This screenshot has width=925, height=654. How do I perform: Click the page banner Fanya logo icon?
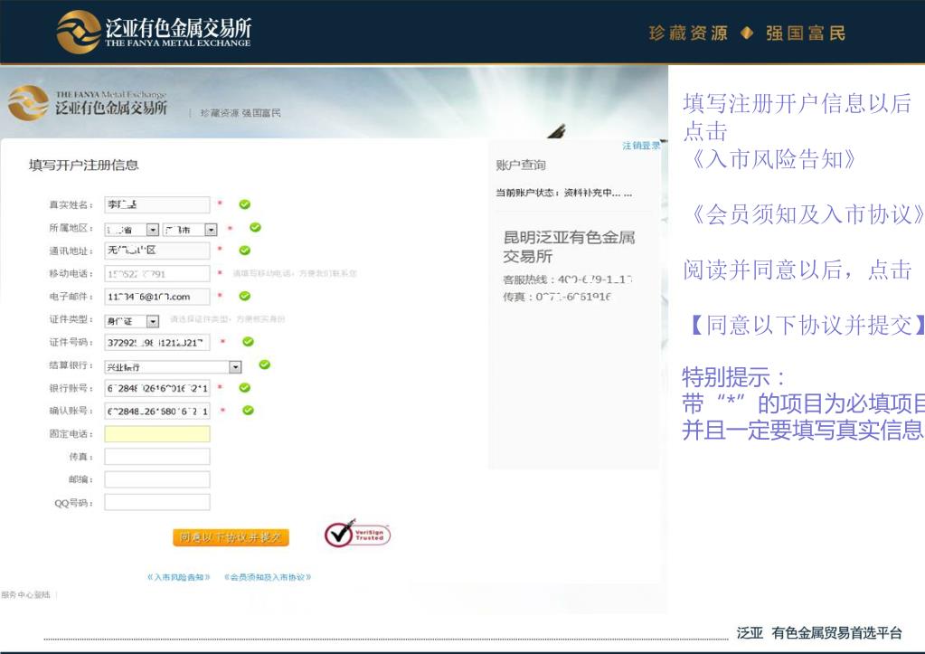[28, 103]
